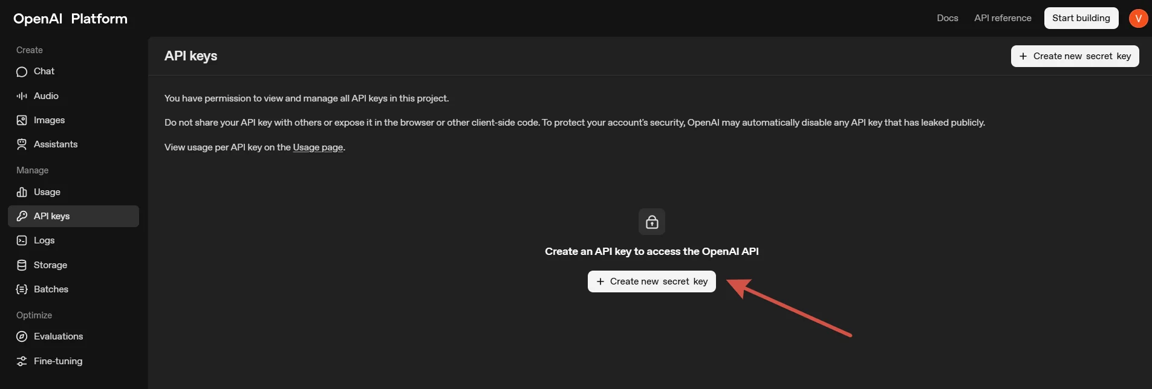This screenshot has height=389, width=1152.
Task: Open the API reference link
Action: [1003, 18]
